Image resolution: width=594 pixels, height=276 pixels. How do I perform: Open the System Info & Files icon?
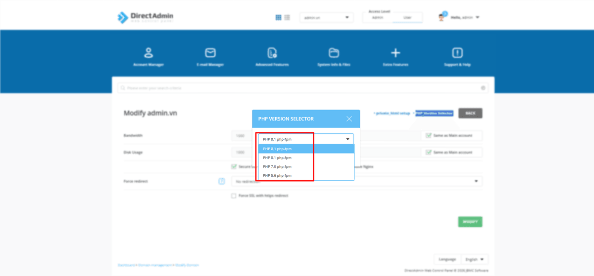coord(334,53)
